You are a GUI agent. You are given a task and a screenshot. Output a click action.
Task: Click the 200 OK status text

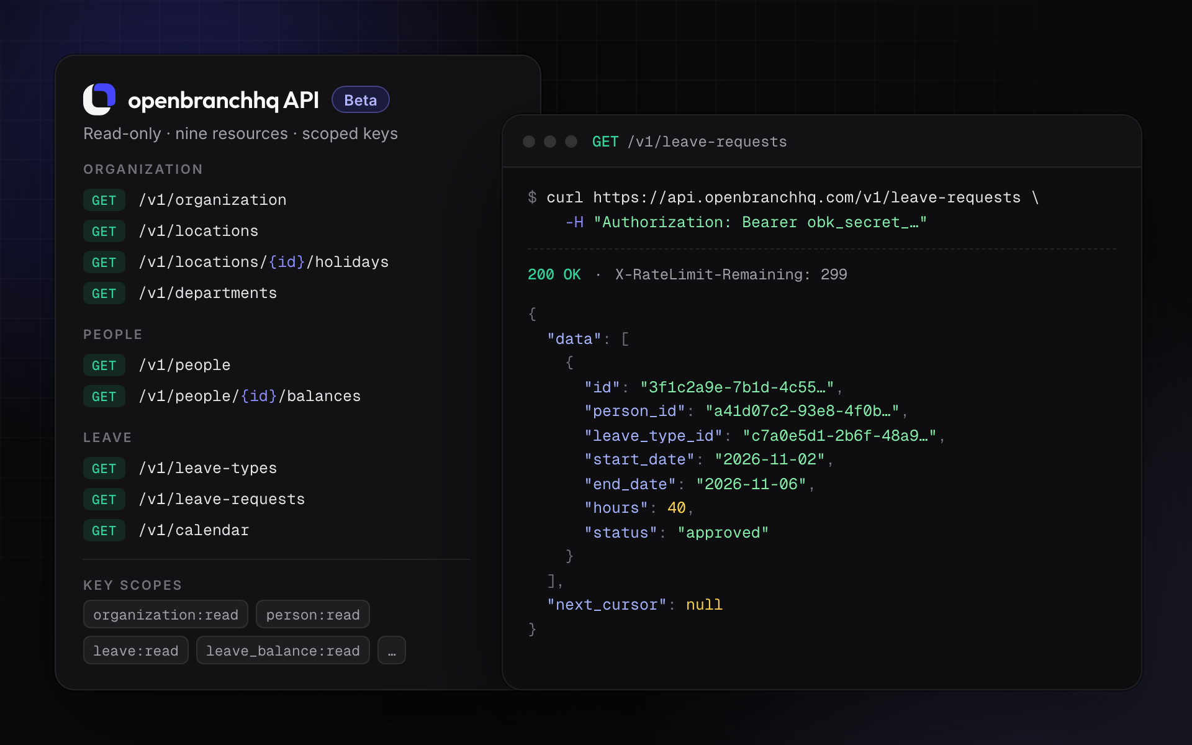(554, 274)
